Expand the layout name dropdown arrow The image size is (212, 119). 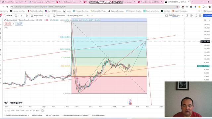click(183, 16)
